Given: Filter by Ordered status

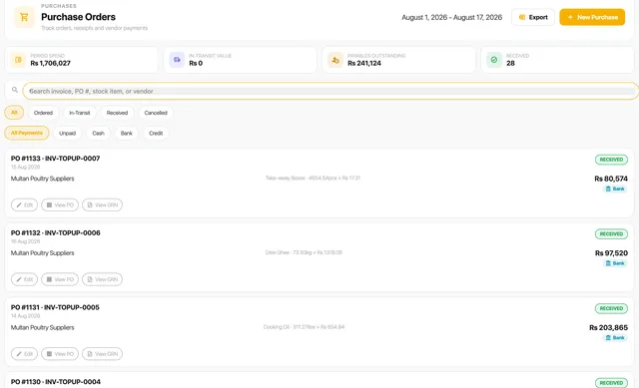Looking at the screenshot, I should point(43,113).
